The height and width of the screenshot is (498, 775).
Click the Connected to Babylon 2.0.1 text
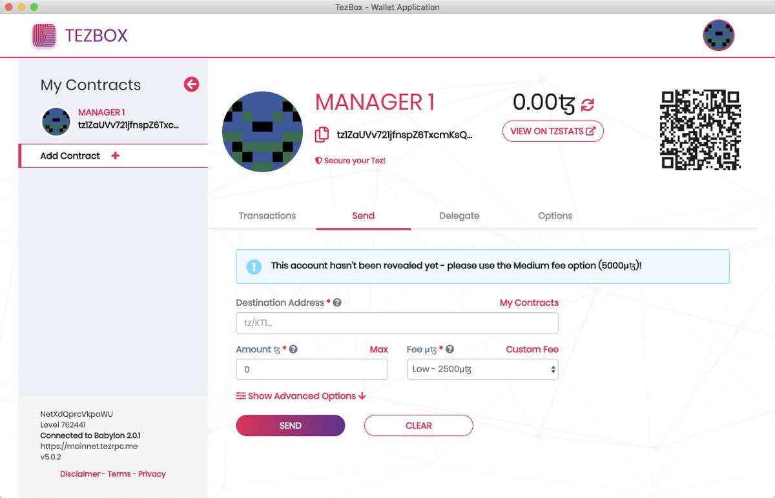pyautogui.click(x=90, y=435)
